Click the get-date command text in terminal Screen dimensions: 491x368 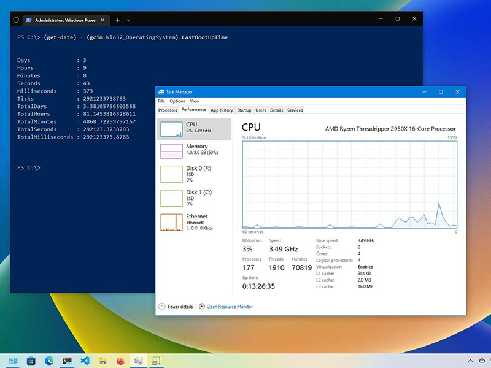pyautogui.click(x=60, y=37)
